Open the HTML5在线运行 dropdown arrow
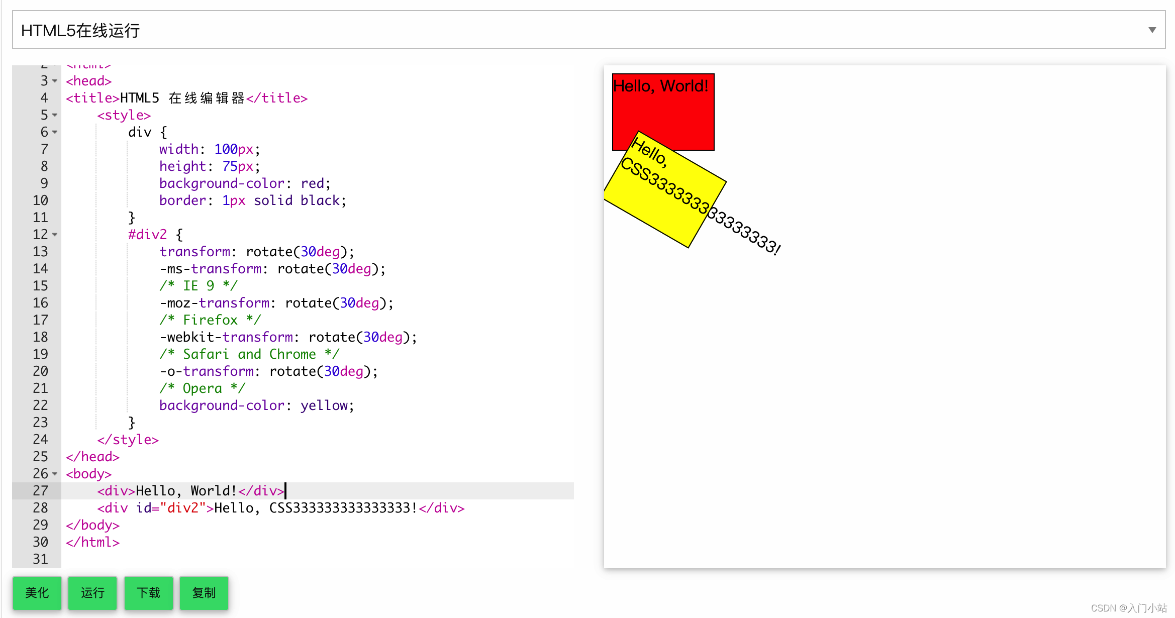This screenshot has width=1175, height=618. (x=1152, y=30)
